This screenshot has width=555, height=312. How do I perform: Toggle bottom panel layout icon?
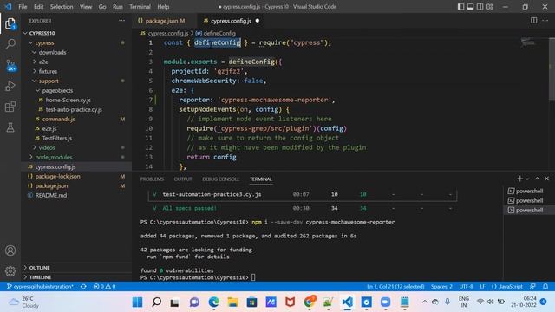tap(470, 7)
